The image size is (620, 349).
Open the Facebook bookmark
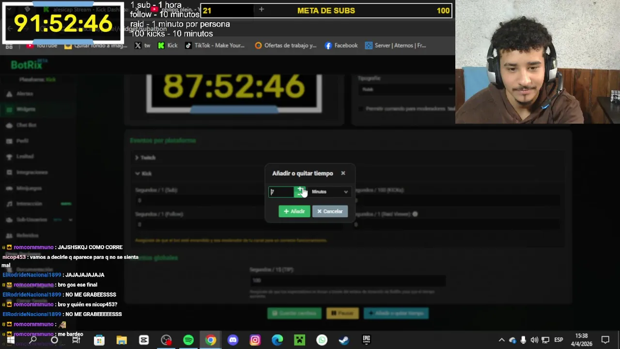(341, 46)
